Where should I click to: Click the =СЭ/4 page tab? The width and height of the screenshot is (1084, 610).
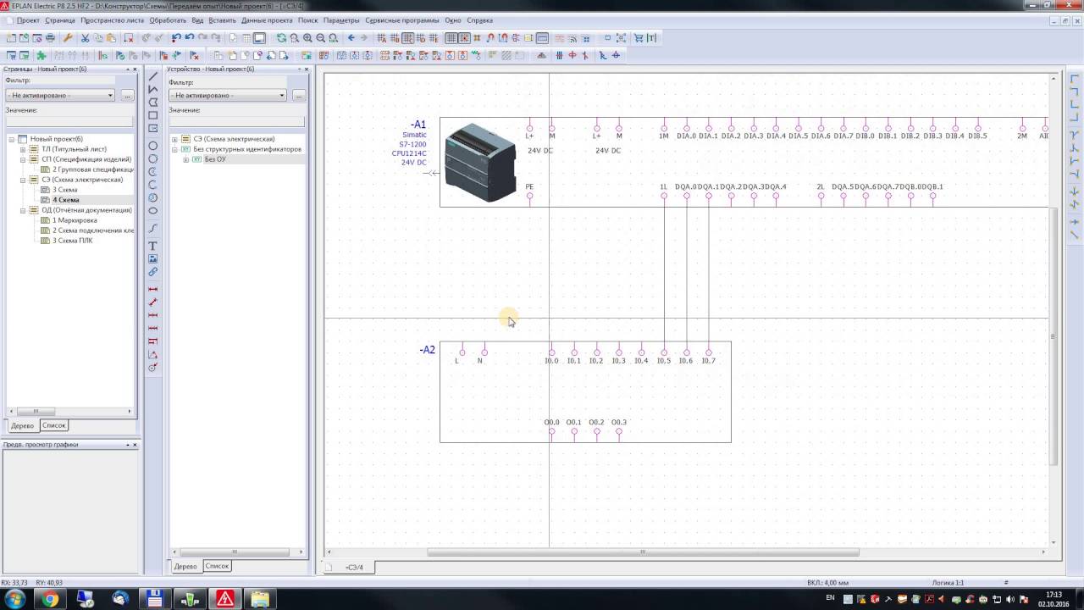point(354,567)
